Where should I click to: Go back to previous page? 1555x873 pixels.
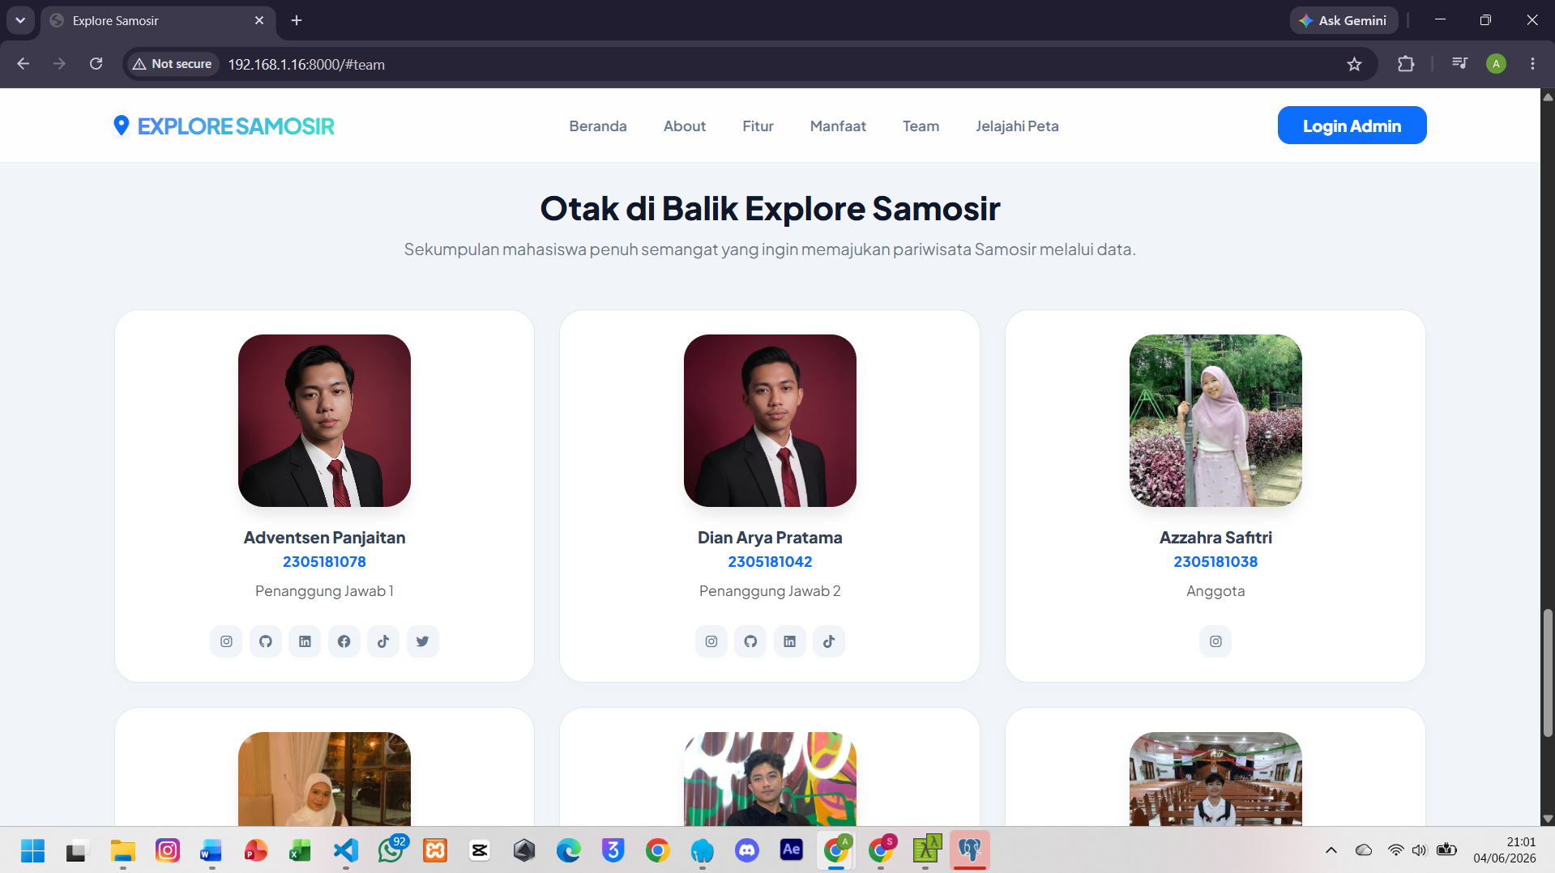[23, 64]
